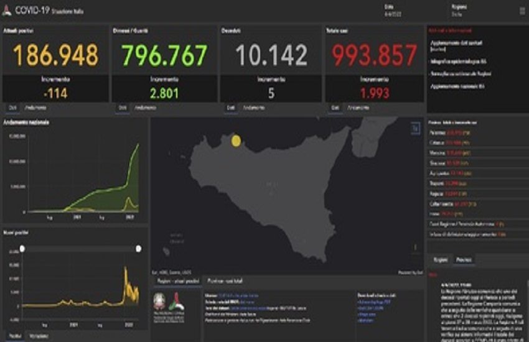Select Regioni tab in right panel
The width and height of the screenshot is (529, 342).
440,259
